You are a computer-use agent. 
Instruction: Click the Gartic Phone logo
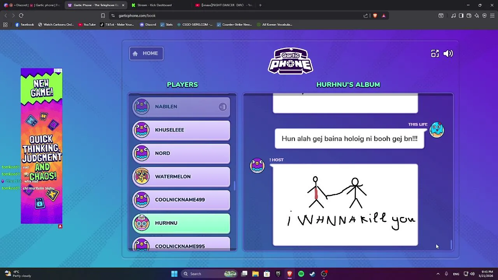pyautogui.click(x=291, y=61)
